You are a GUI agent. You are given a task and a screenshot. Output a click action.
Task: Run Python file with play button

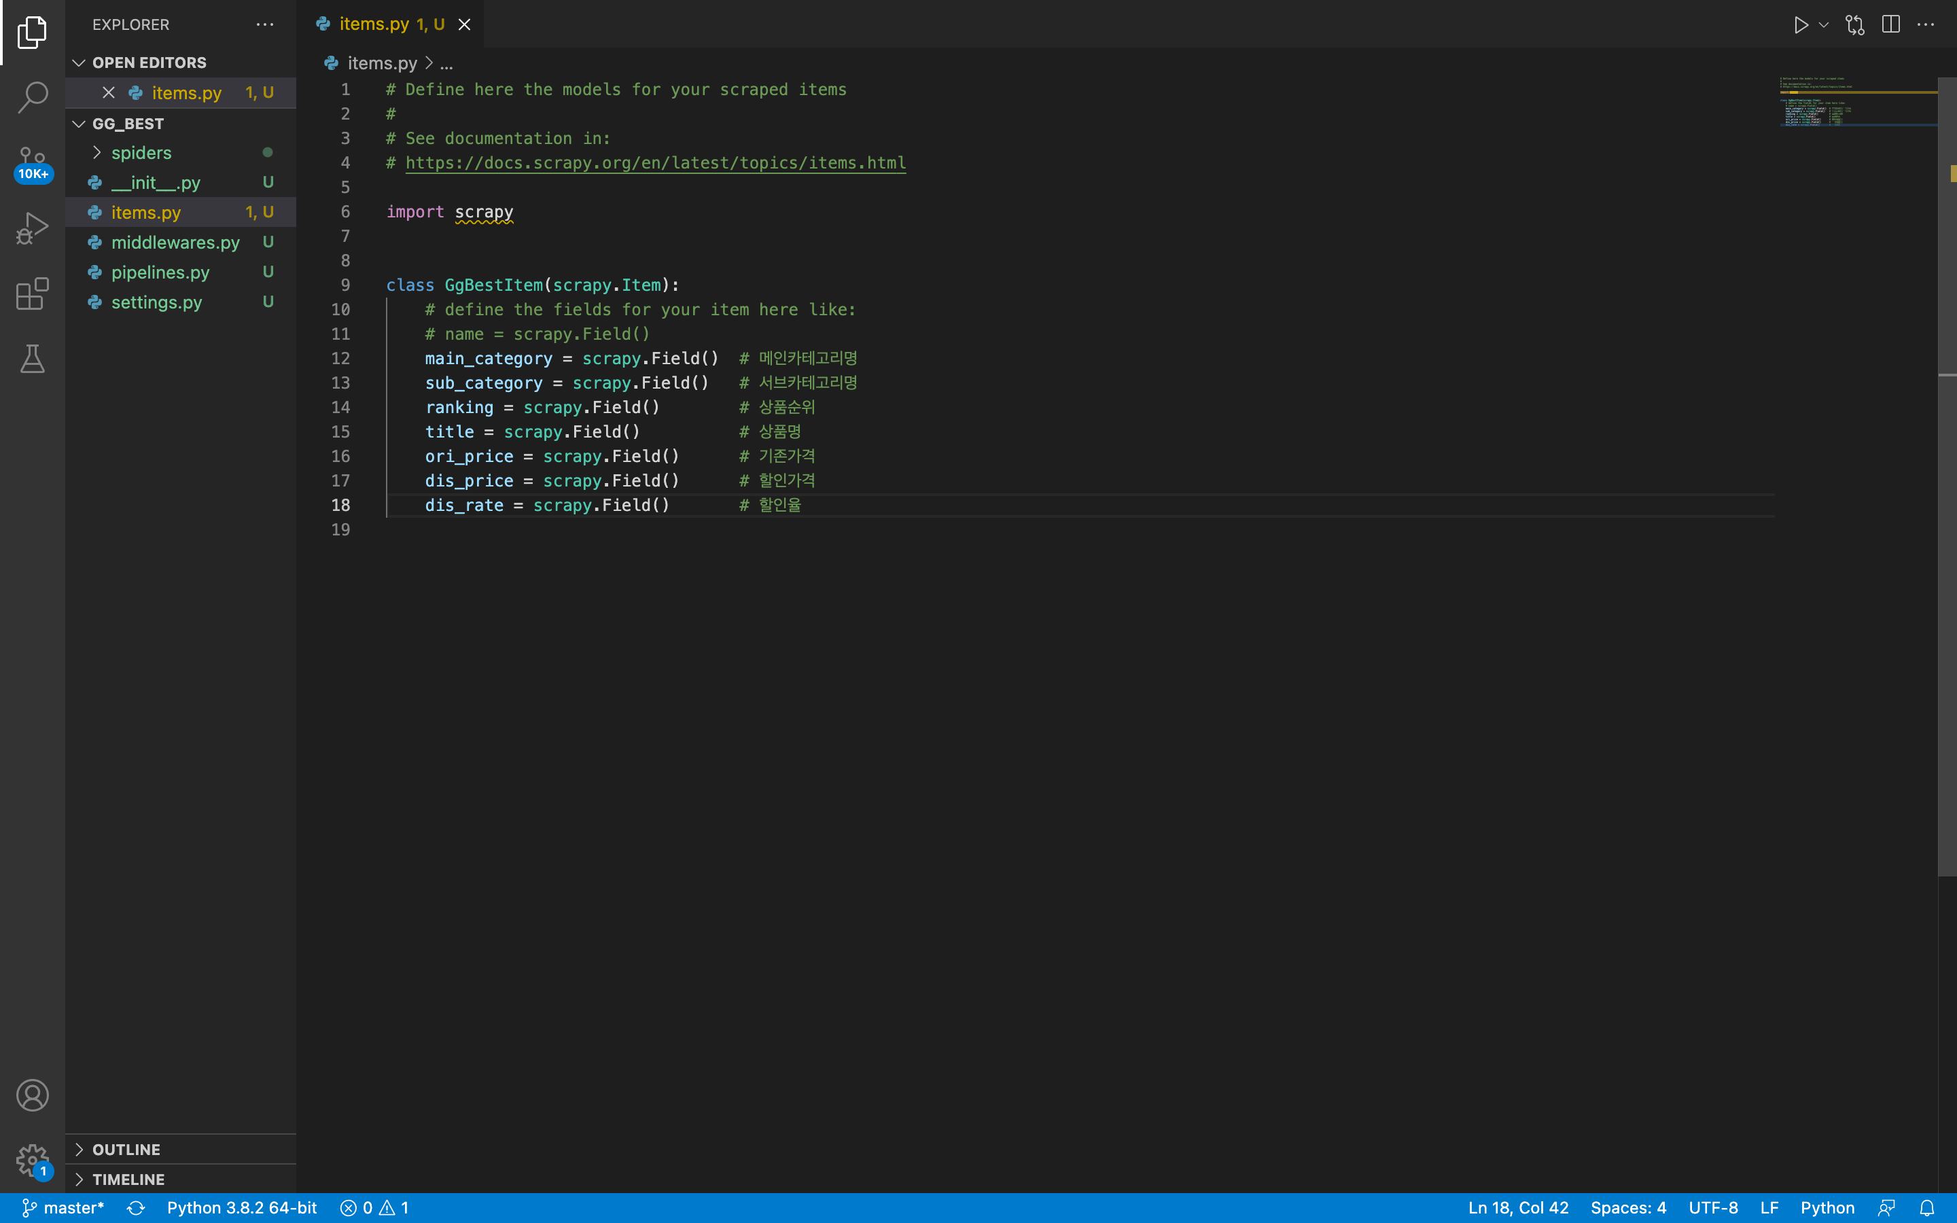1800,25
